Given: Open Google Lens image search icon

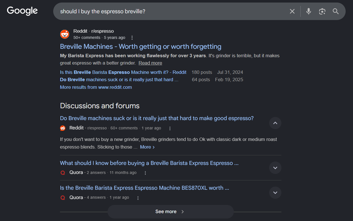Looking at the screenshot, I should tap(322, 11).
